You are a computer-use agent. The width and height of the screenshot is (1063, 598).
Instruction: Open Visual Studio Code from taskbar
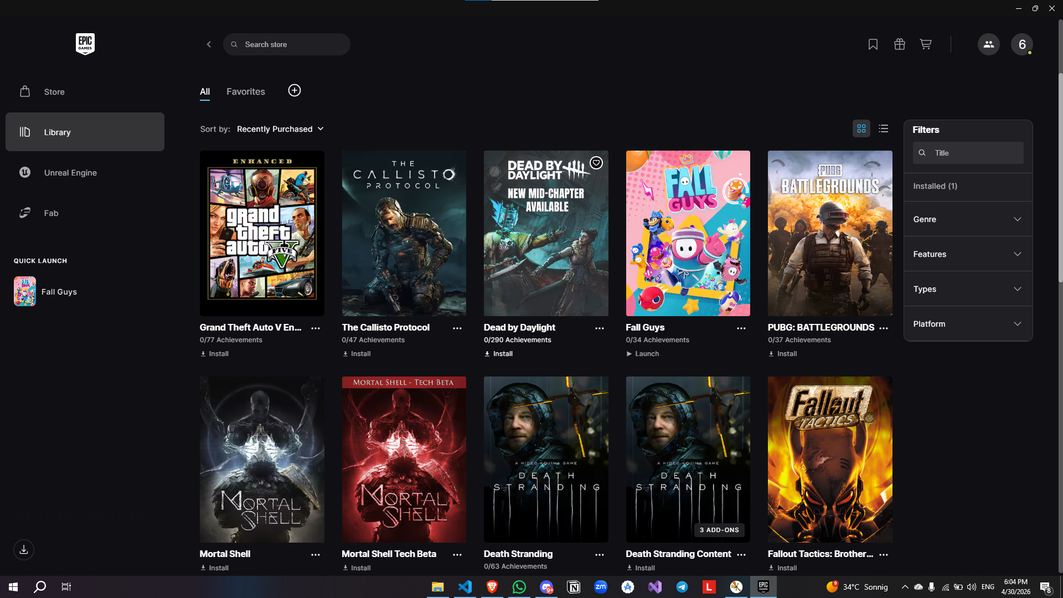coord(465,587)
